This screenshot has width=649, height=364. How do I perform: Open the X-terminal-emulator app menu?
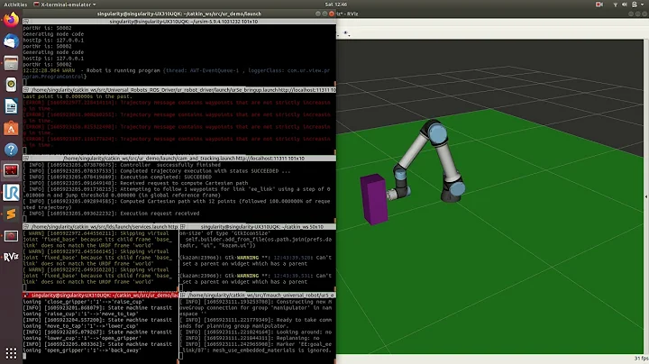tap(65, 5)
